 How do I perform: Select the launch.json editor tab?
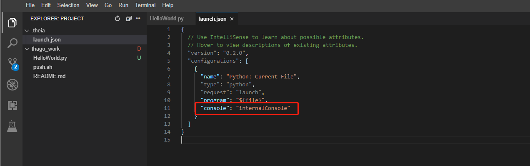[216, 19]
